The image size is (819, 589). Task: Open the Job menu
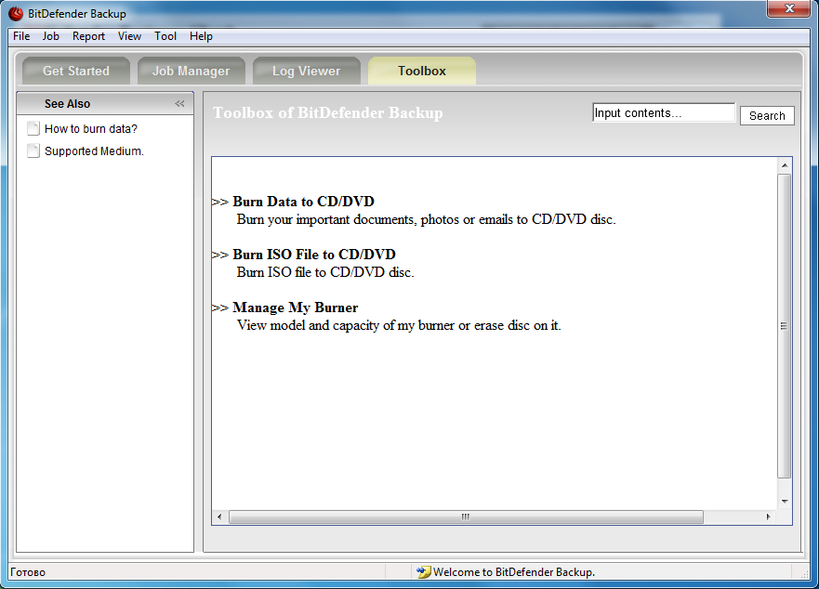(51, 36)
